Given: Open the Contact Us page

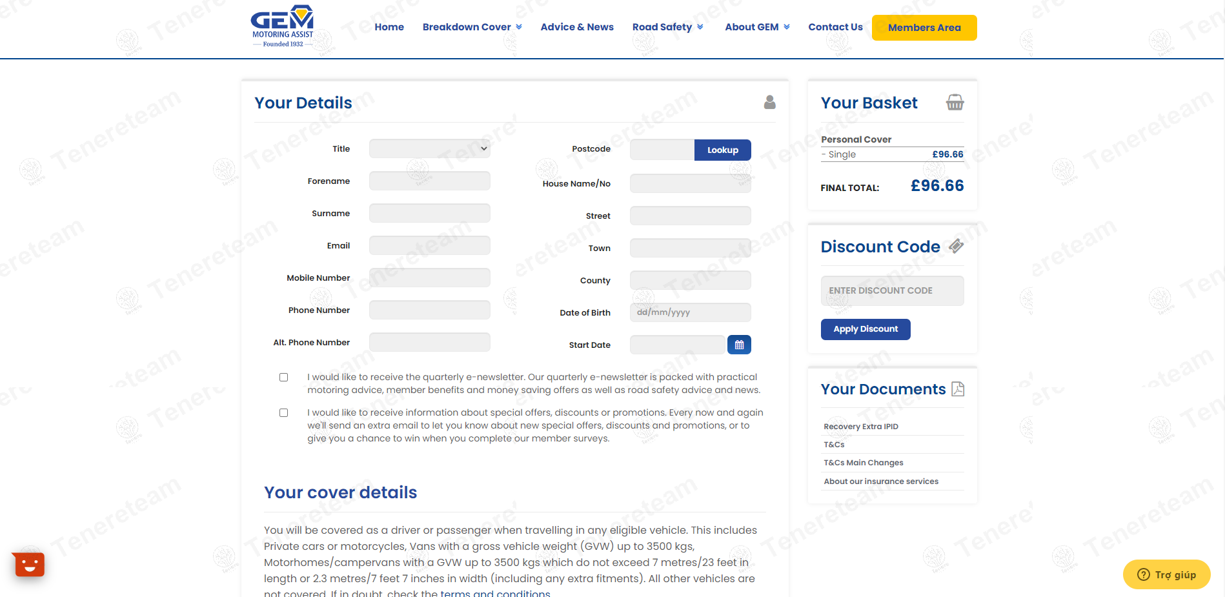Looking at the screenshot, I should pyautogui.click(x=835, y=27).
